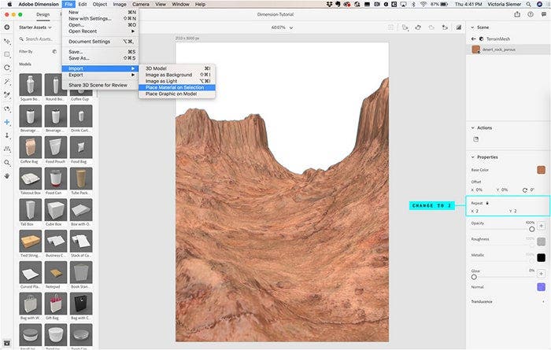
Task: Select the Select and Rotate tool
Action: tap(7, 68)
